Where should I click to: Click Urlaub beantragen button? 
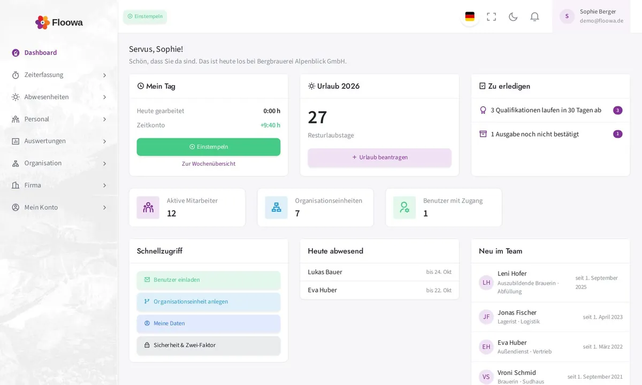(379, 157)
